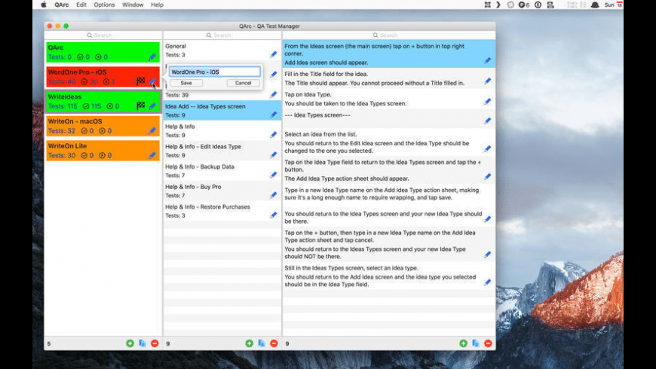
Task: Edit the WriteOn Lite project pencil icon
Action: tap(152, 155)
